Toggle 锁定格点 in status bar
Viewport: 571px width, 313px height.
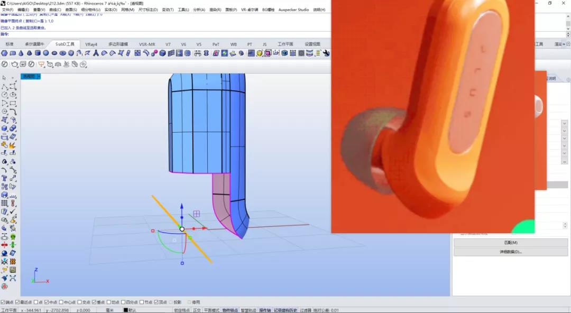(x=182, y=310)
